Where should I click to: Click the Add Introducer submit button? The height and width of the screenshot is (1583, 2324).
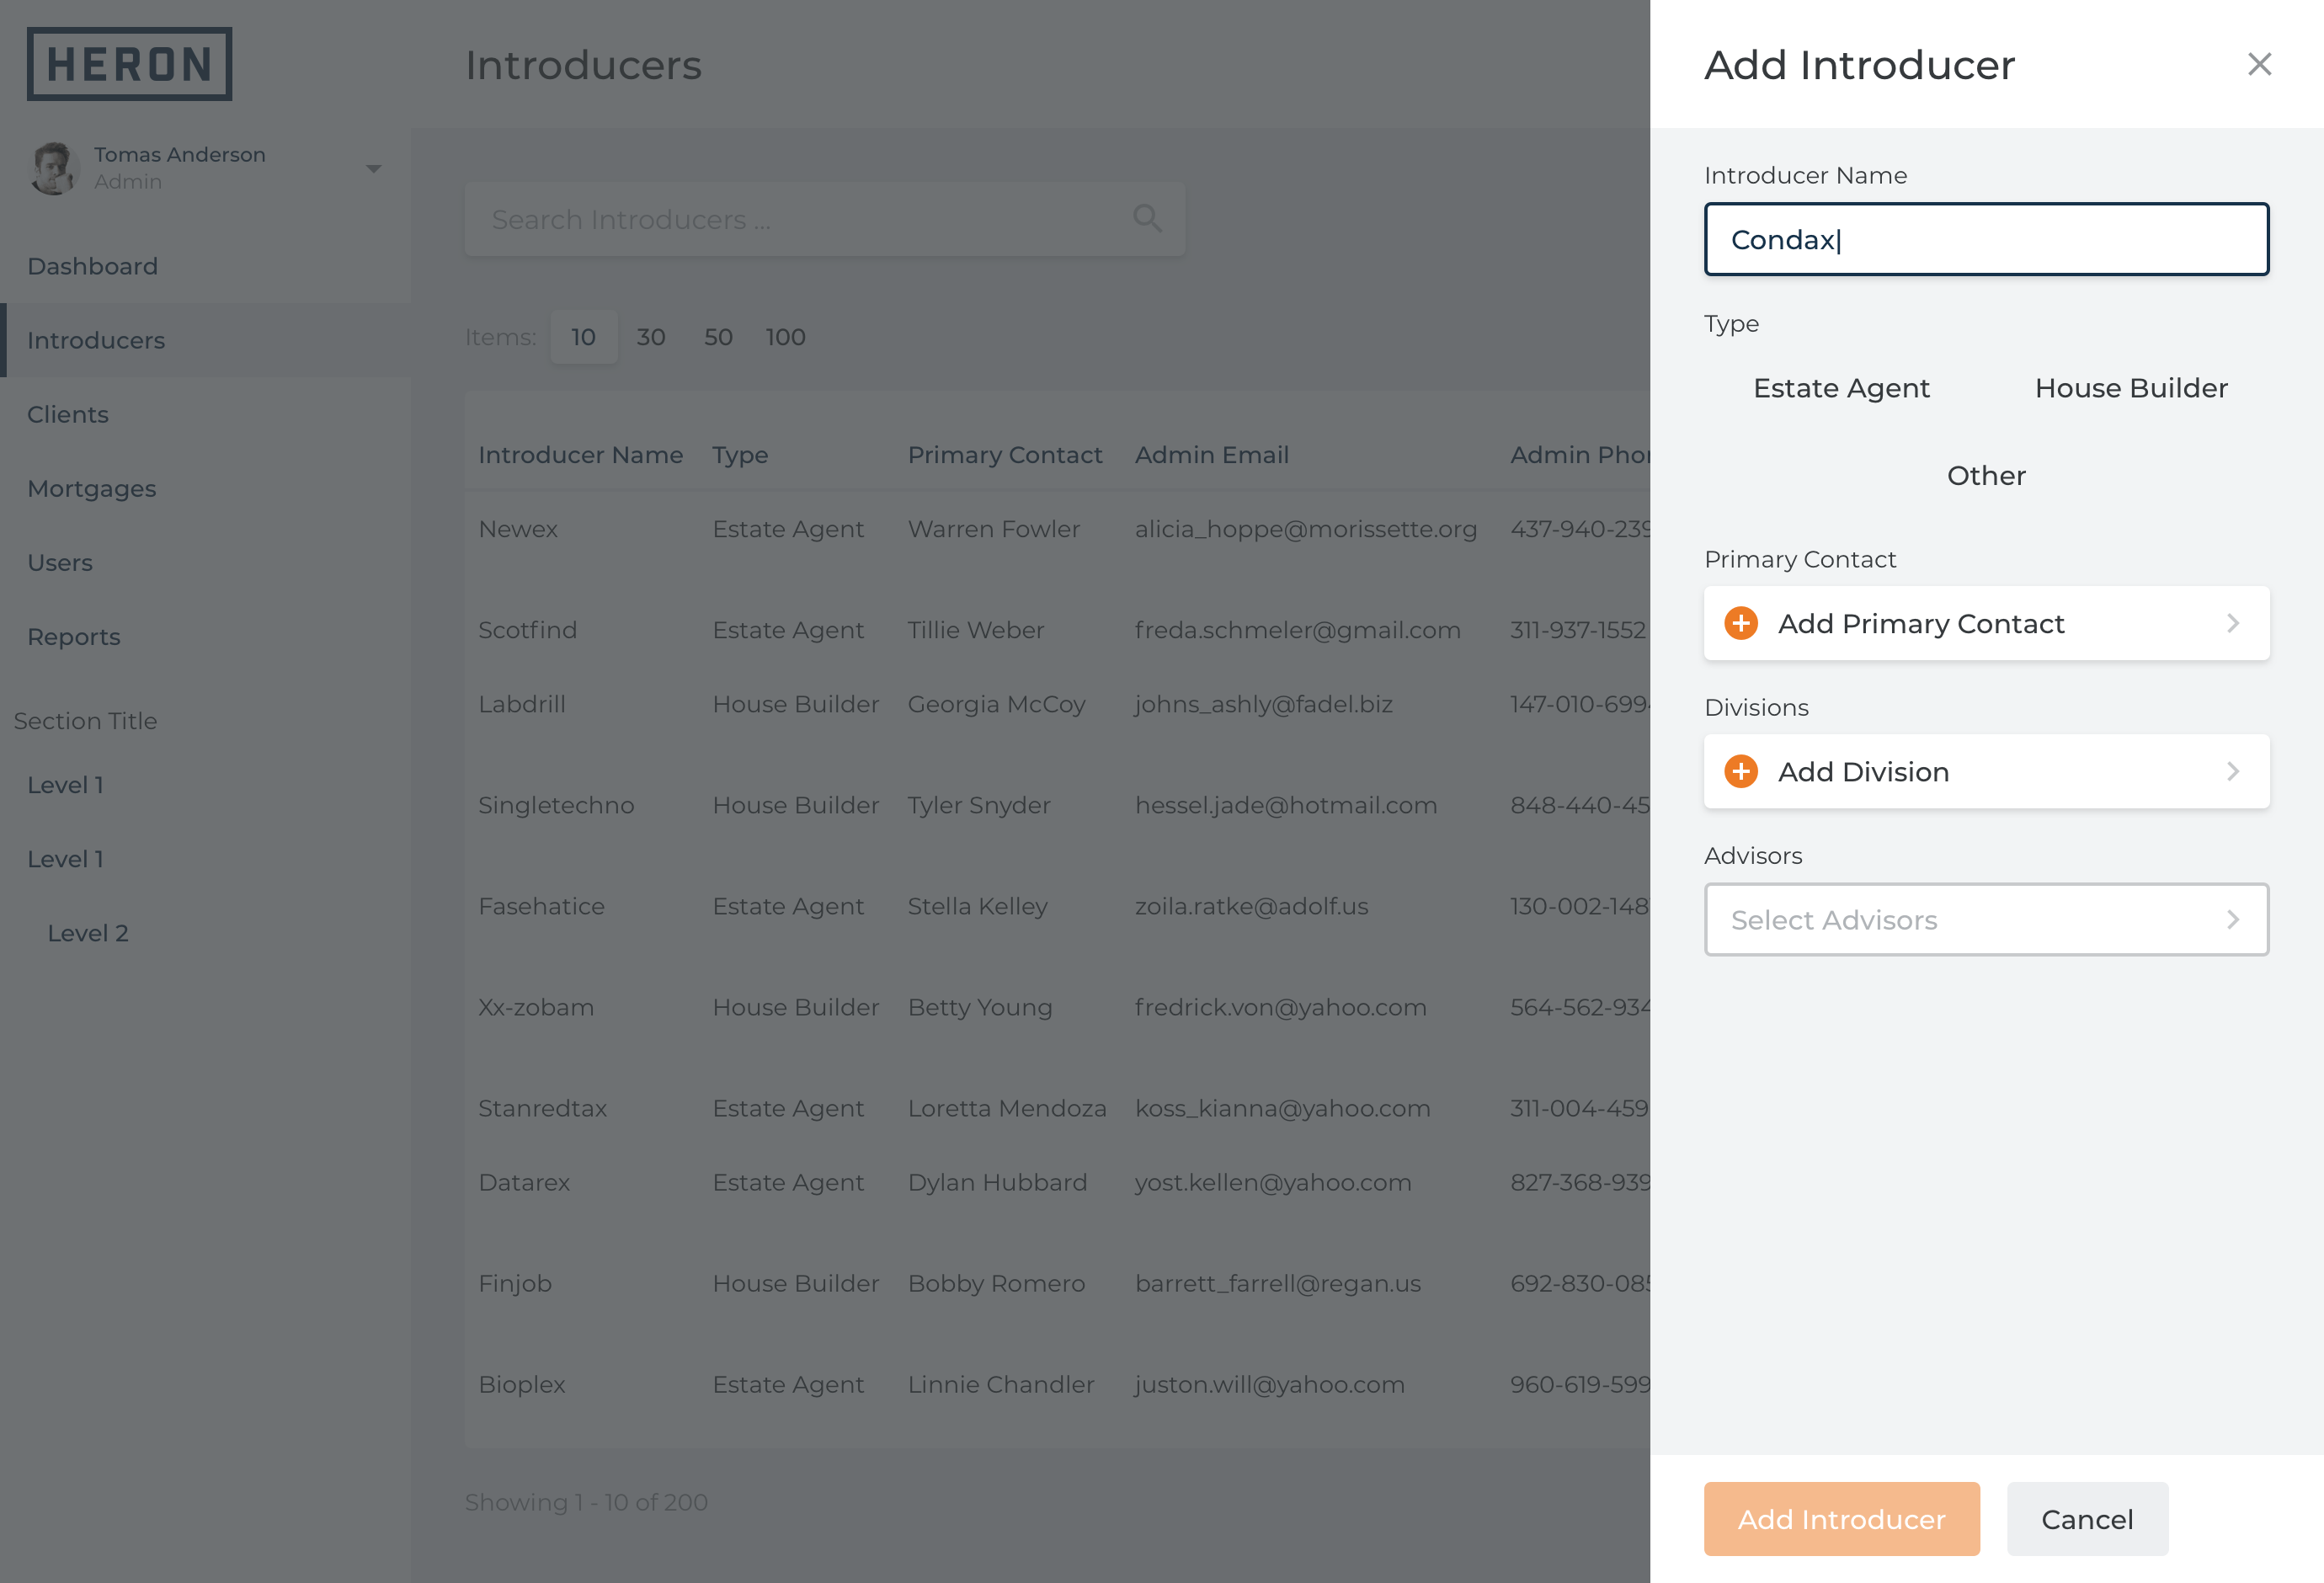click(1841, 1518)
